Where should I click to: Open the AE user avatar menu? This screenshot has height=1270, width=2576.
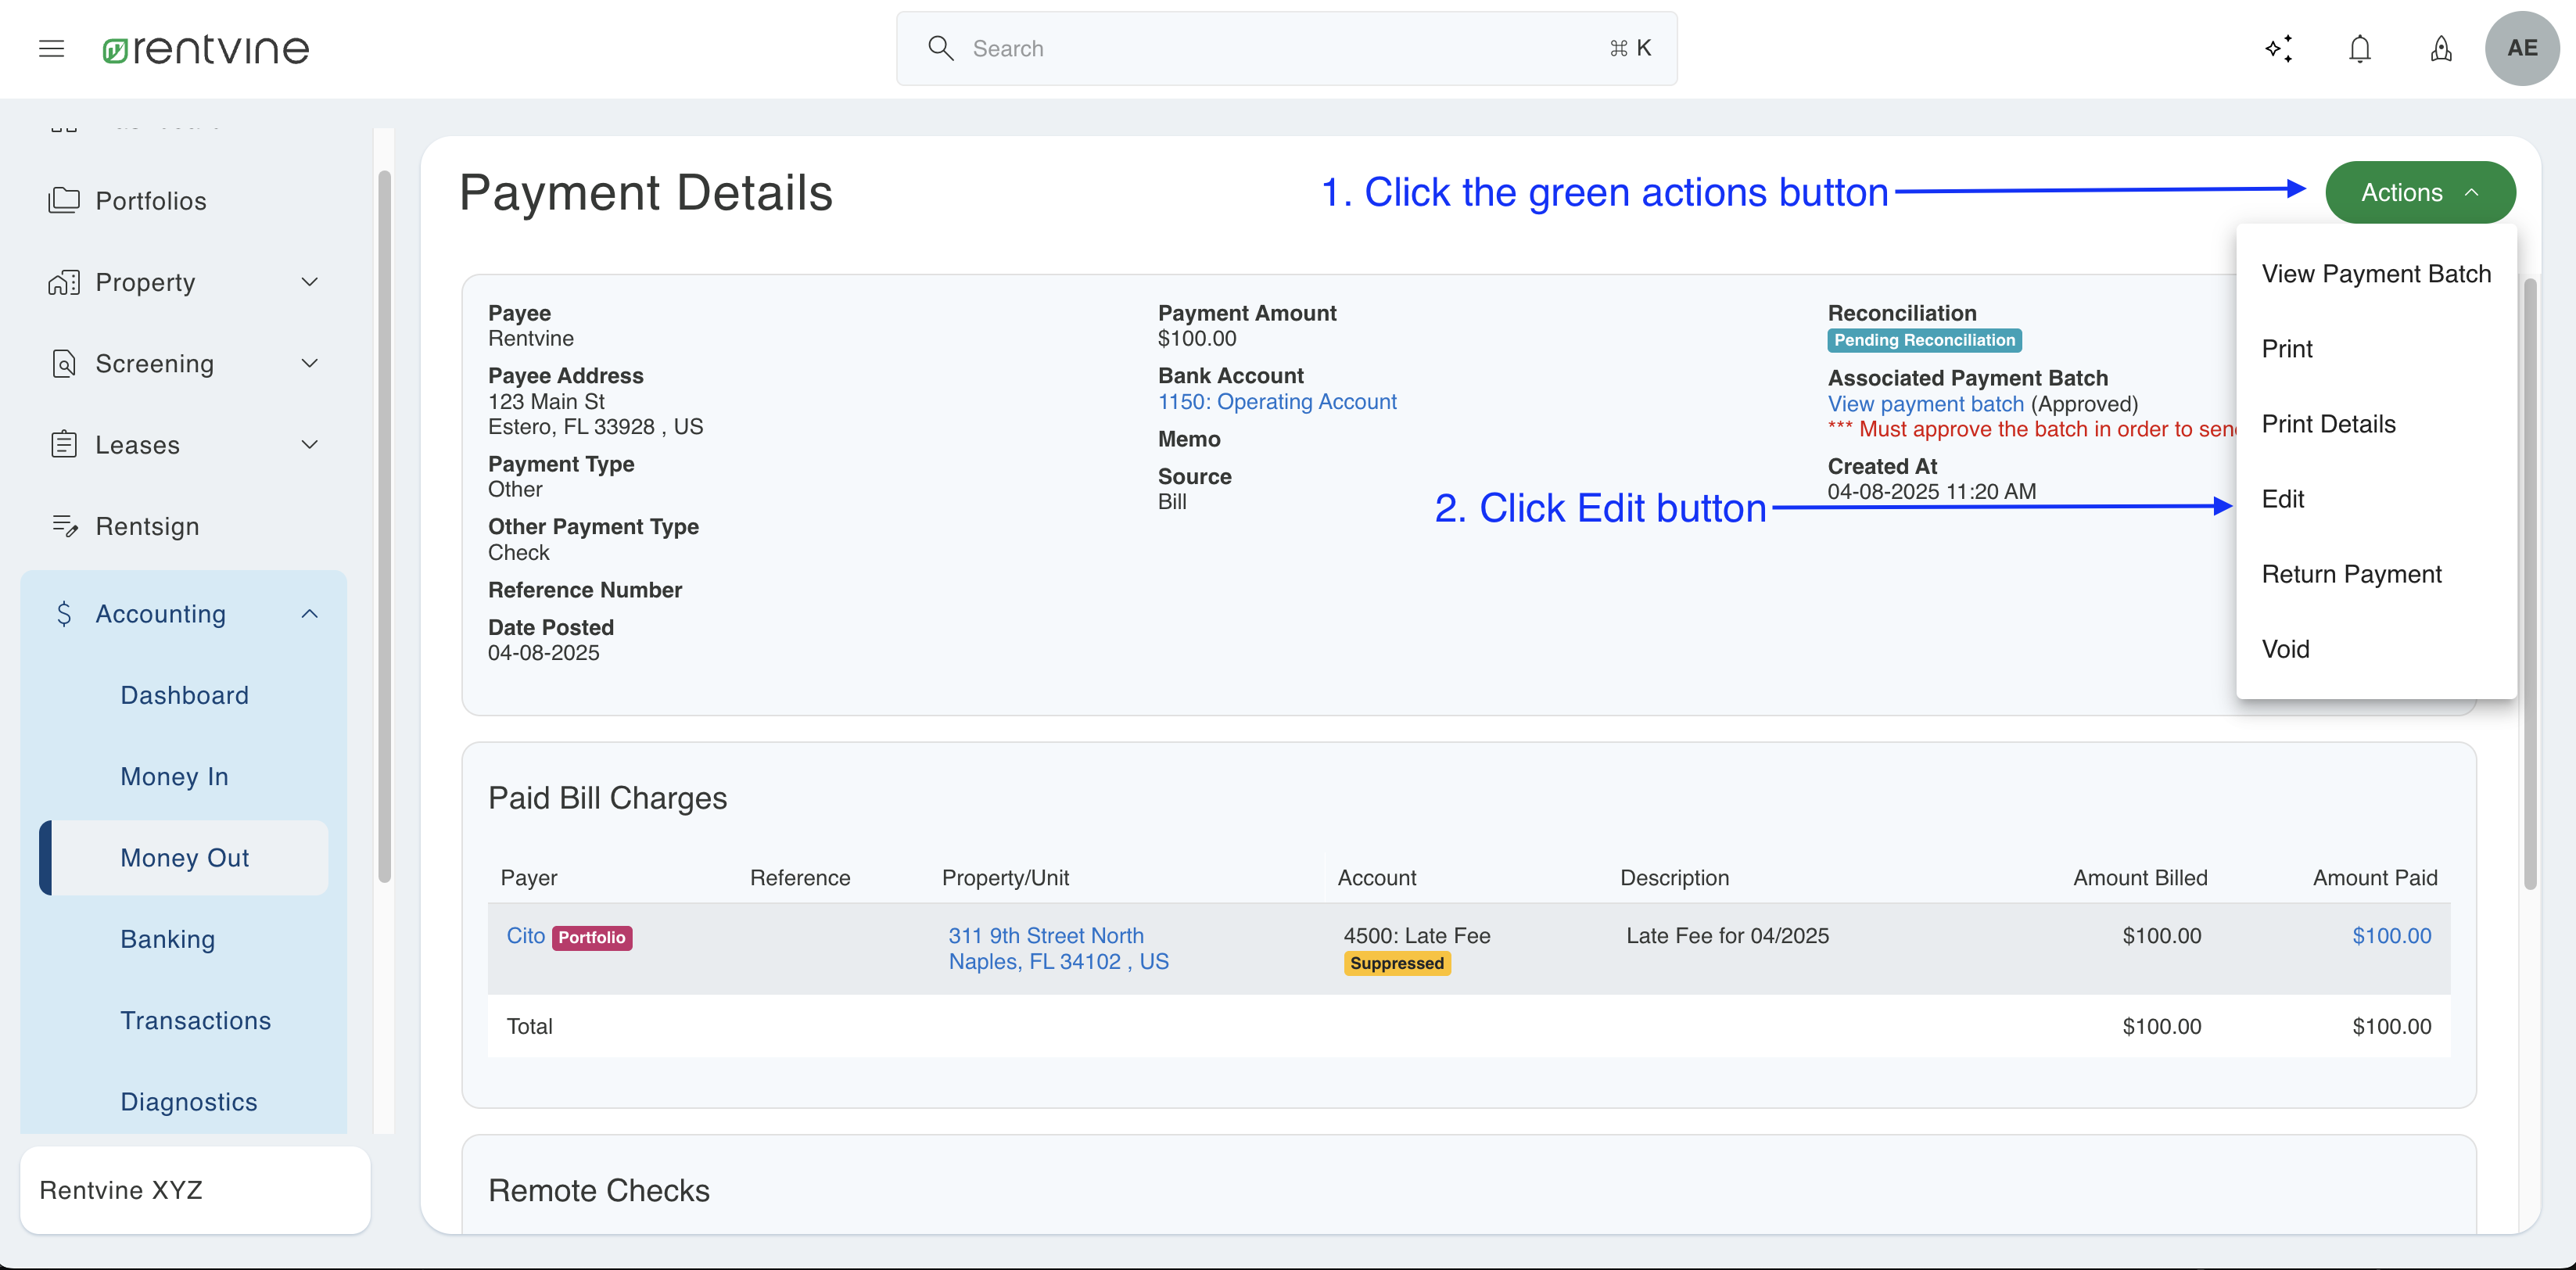coord(2522,48)
